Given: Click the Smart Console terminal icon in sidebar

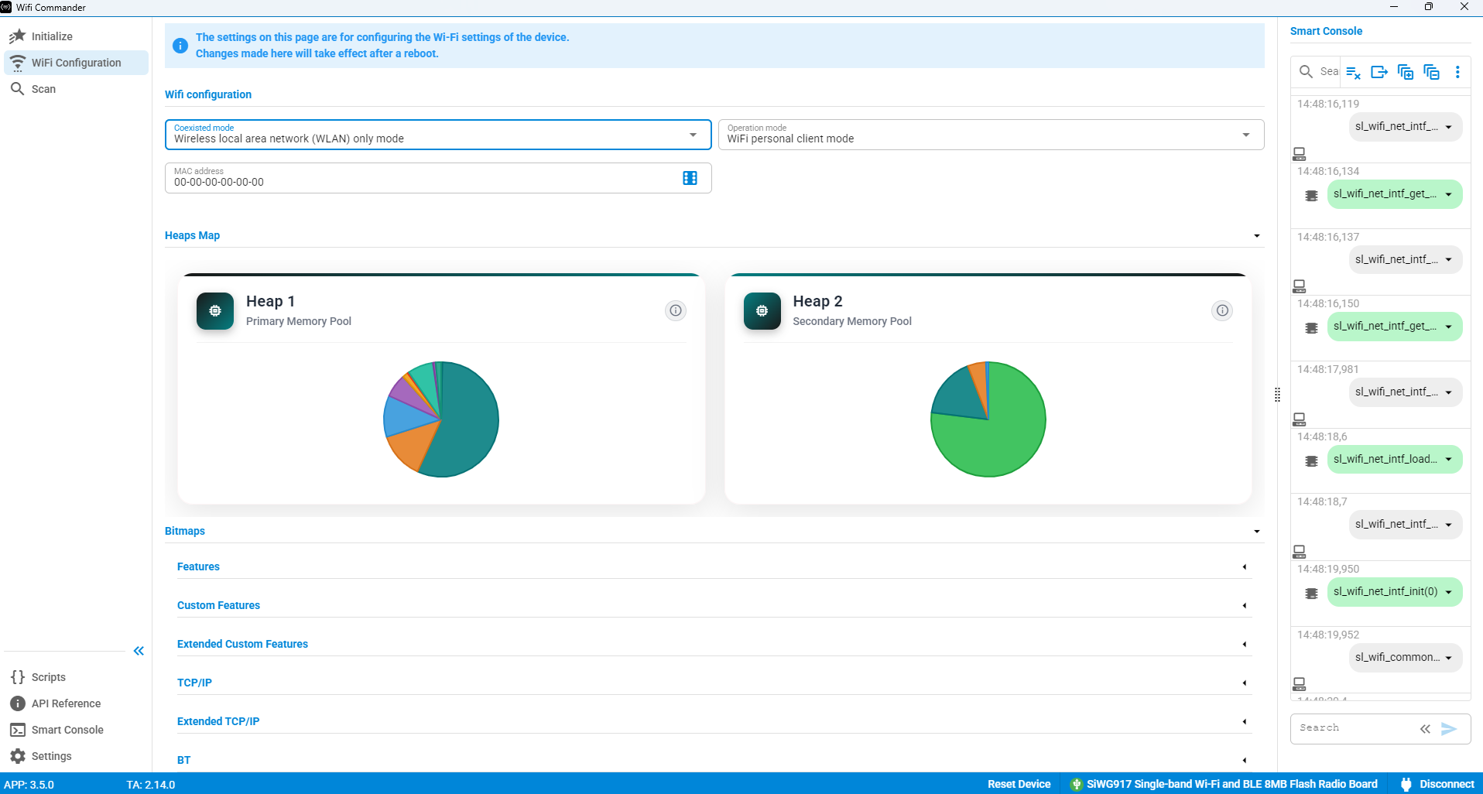Looking at the screenshot, I should (x=18, y=730).
